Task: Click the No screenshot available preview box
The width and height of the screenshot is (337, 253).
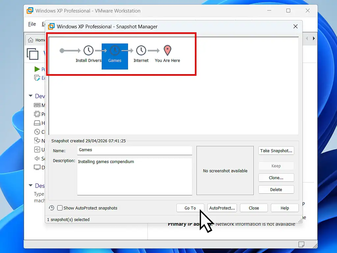Action: [225, 171]
